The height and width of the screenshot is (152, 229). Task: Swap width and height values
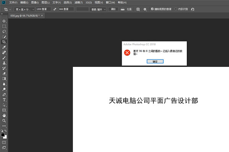click(x=54, y=9)
